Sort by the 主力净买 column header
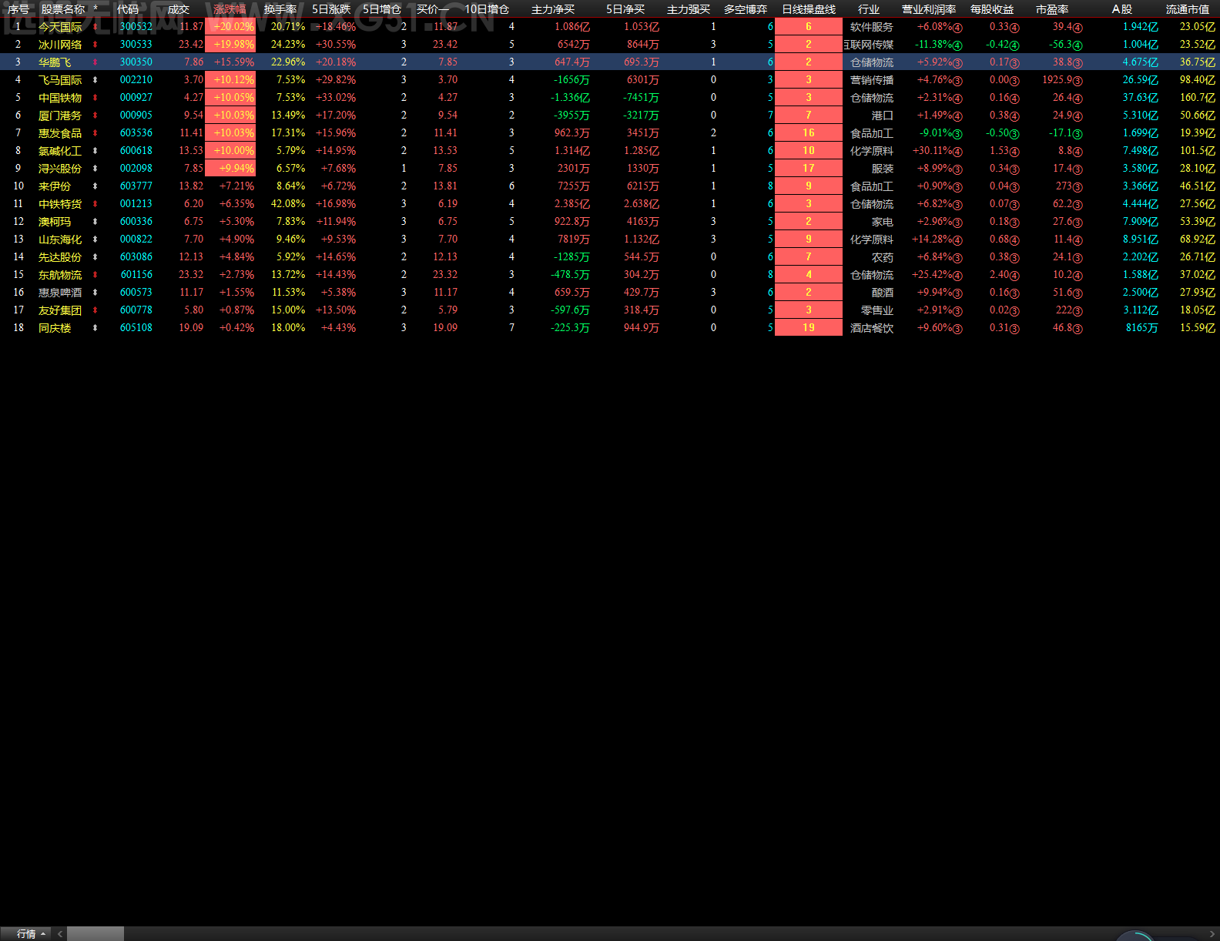Screen dimensions: 1220x941 pos(553,9)
